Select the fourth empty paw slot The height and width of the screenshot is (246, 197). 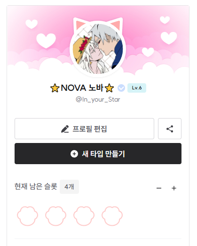pos(112,216)
